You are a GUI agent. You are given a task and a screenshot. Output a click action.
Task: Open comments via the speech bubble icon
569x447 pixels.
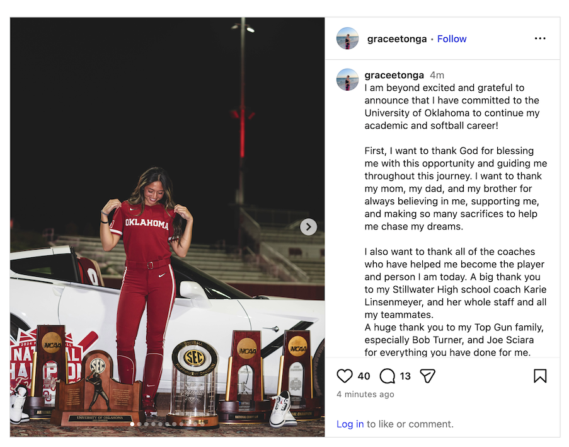point(387,376)
